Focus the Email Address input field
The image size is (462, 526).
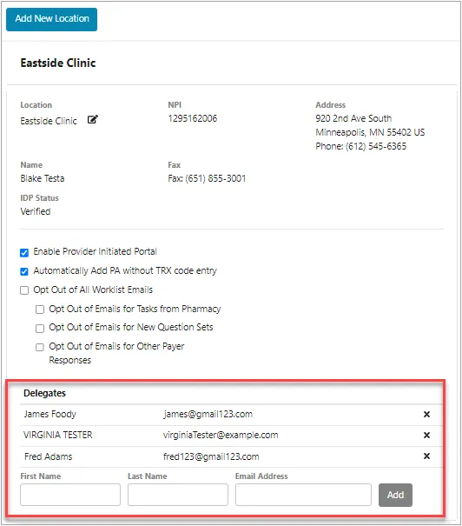pos(303,495)
